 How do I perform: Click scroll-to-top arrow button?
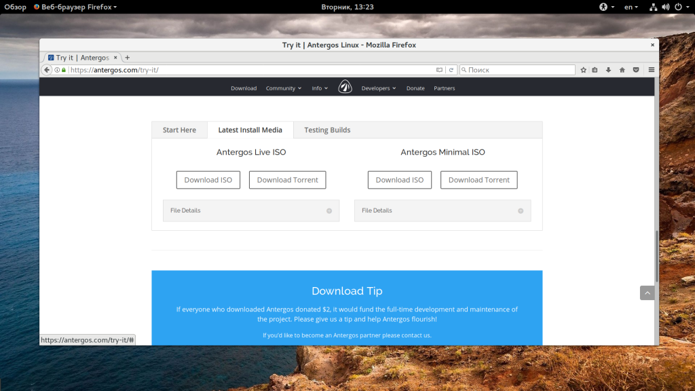[647, 293]
